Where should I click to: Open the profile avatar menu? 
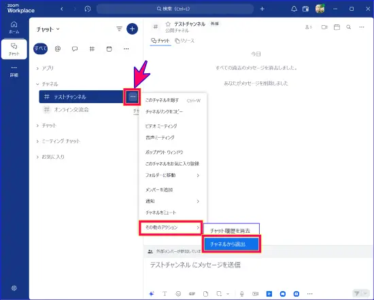[320, 9]
